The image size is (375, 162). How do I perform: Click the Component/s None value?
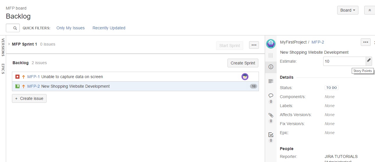click(x=330, y=97)
